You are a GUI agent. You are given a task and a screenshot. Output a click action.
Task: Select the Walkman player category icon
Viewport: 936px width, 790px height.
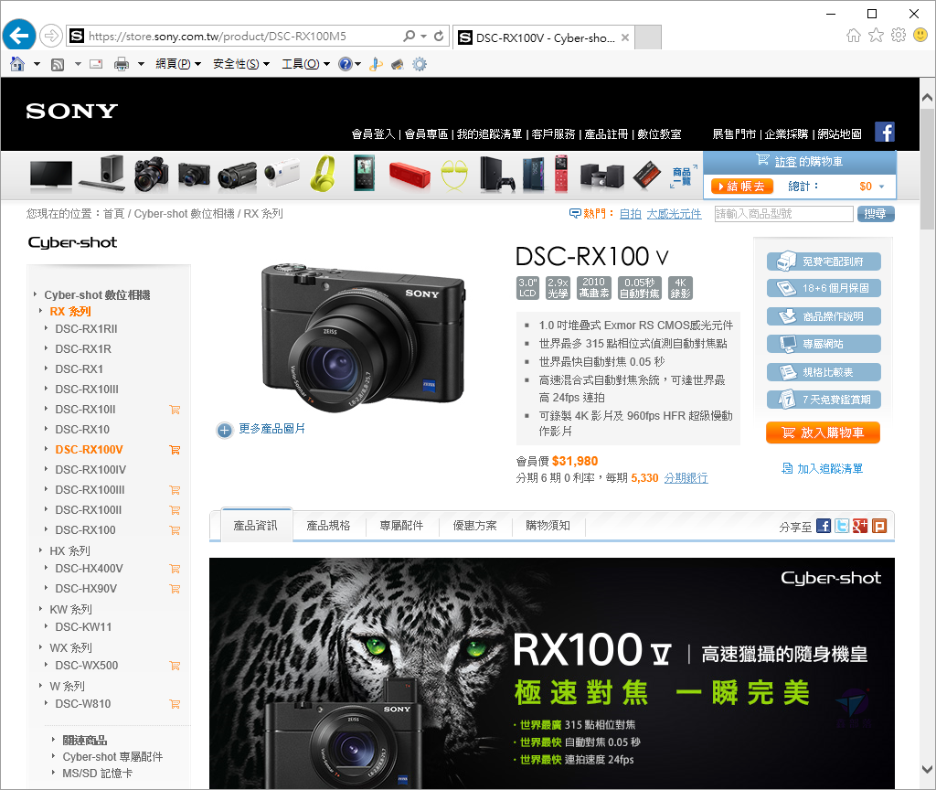coord(364,173)
